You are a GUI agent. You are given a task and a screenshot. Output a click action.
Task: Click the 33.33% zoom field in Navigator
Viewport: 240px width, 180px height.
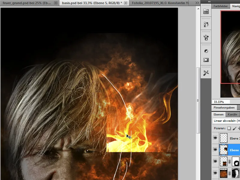coord(221,102)
